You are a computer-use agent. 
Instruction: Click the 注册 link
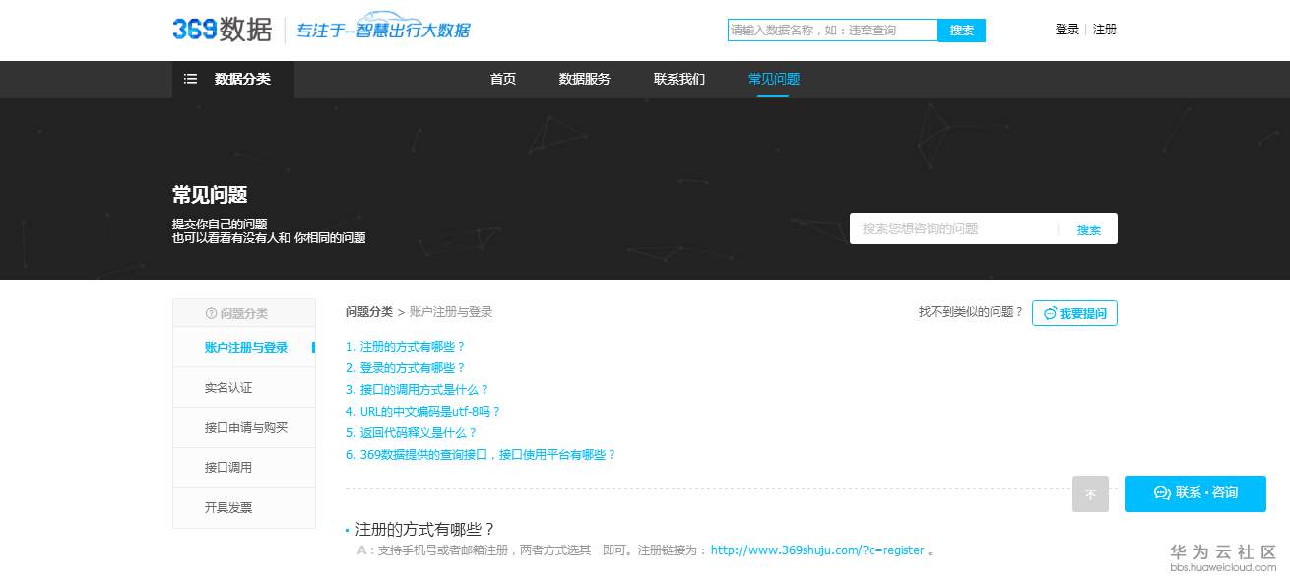1105,30
